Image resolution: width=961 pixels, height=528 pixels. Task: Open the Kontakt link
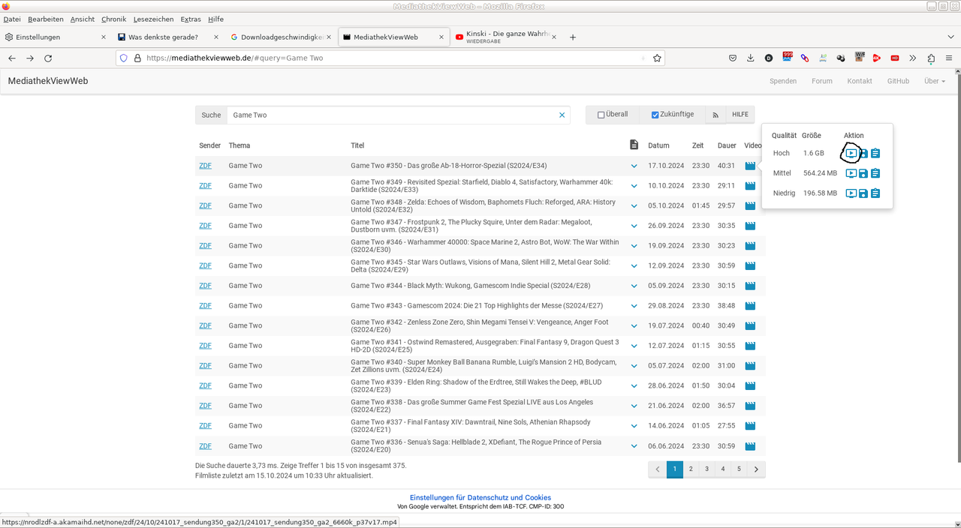coord(860,81)
